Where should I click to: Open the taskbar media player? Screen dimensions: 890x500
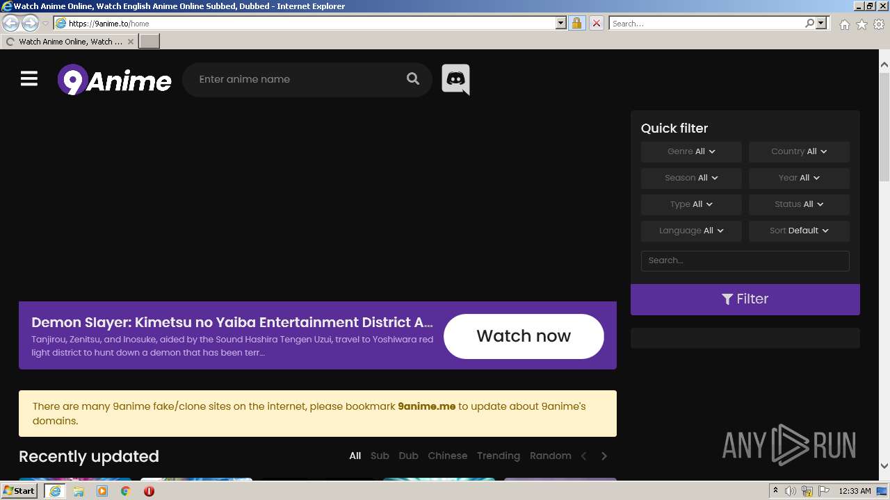pos(102,491)
